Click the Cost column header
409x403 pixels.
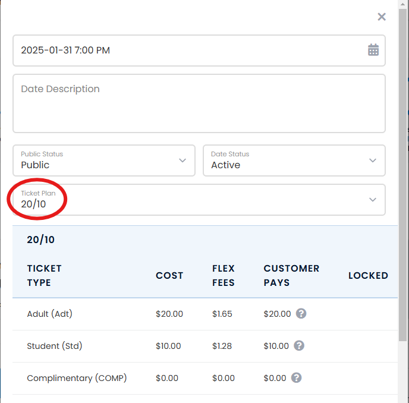169,275
